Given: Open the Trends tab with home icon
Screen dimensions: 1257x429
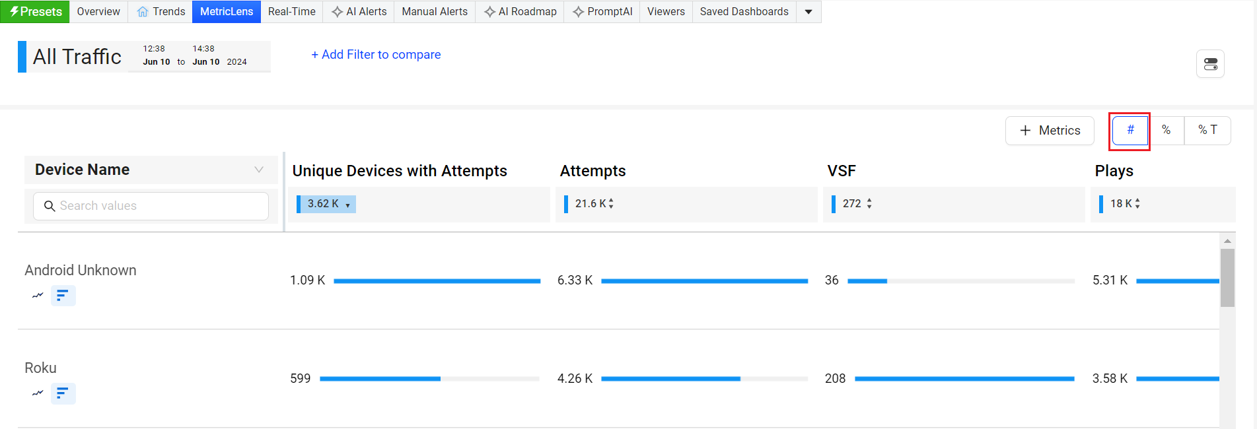Looking at the screenshot, I should click(161, 12).
